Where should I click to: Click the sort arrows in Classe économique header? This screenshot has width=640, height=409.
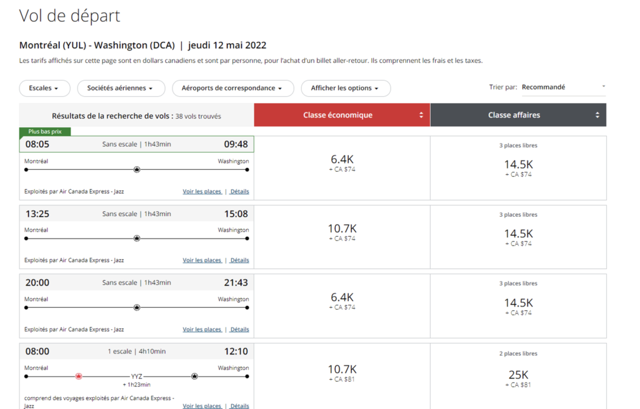(421, 116)
